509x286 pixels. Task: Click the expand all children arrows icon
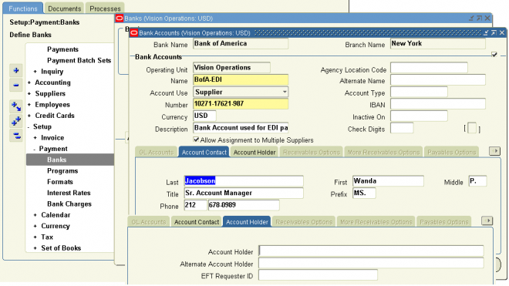[x=16, y=106]
